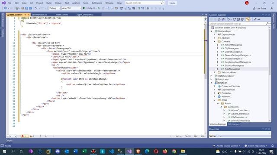Expand the ValidationRules folder
Viewport: 277px width, 155px height.
click(x=215, y=72)
